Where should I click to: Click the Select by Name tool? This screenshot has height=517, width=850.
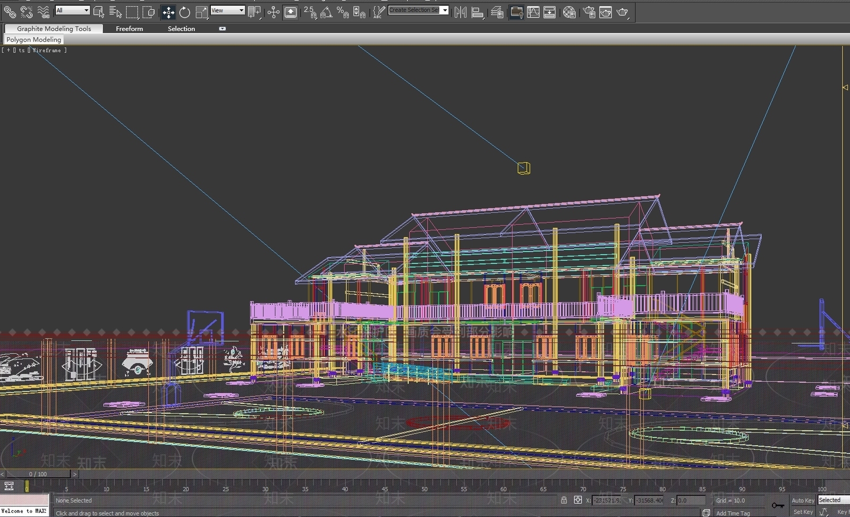(115, 12)
